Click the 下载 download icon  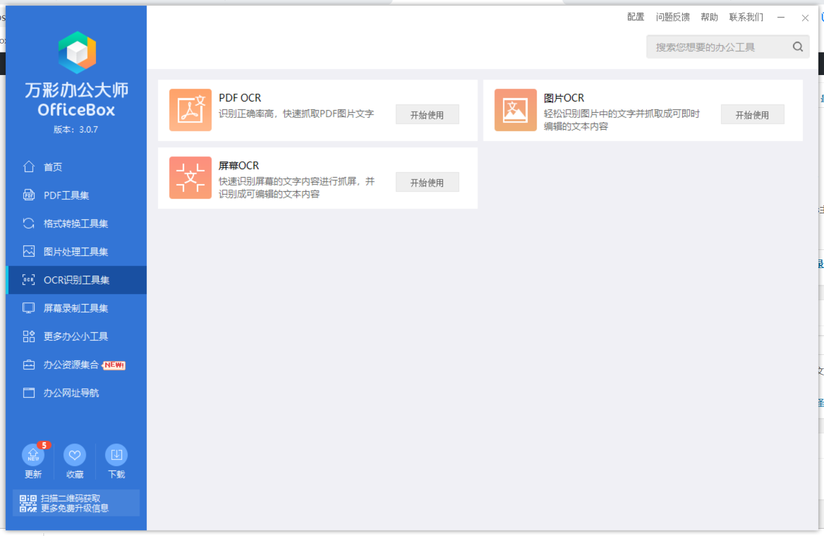(116, 455)
